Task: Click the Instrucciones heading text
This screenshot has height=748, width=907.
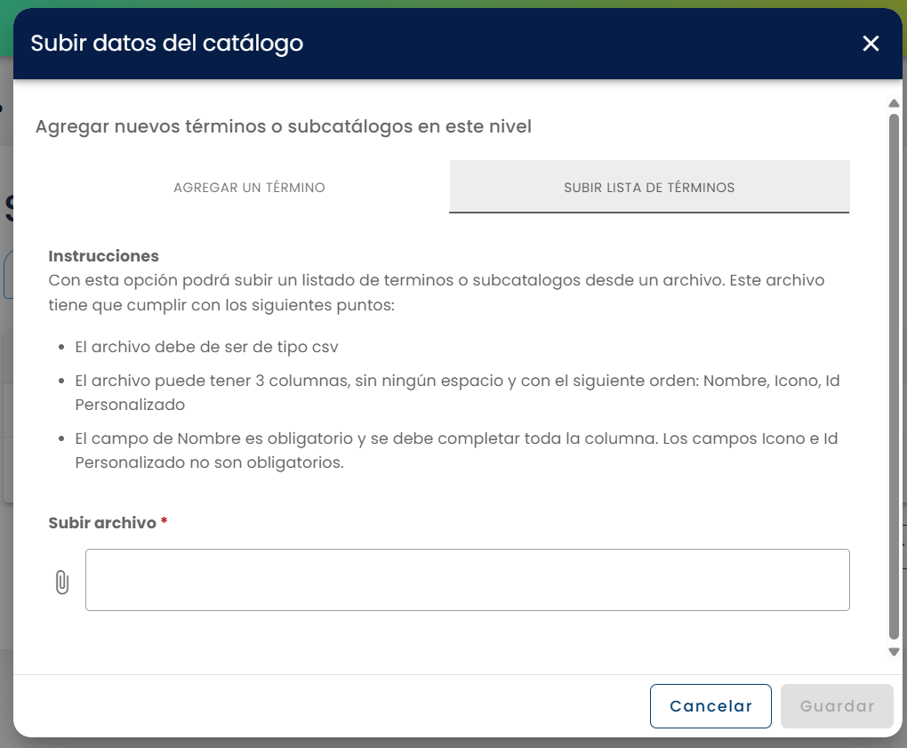Action: point(103,255)
